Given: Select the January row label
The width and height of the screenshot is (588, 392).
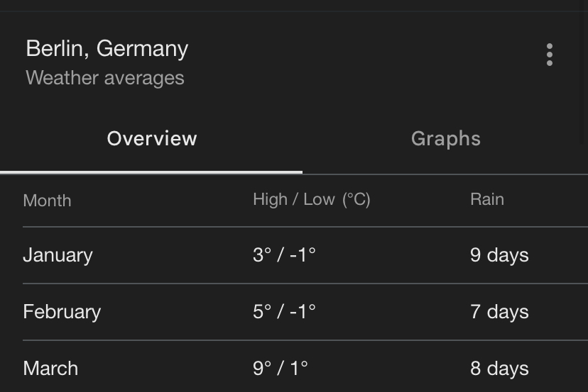Looking at the screenshot, I should tap(58, 255).
